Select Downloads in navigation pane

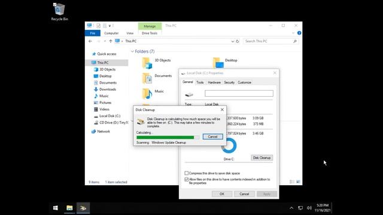pos(108,89)
